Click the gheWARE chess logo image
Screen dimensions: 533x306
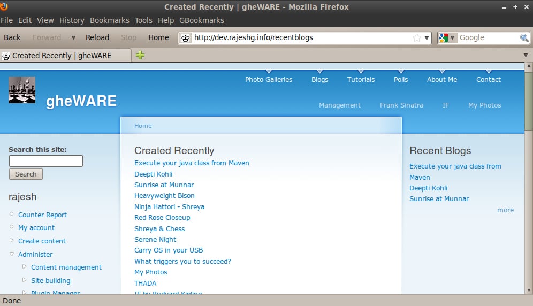(22, 90)
